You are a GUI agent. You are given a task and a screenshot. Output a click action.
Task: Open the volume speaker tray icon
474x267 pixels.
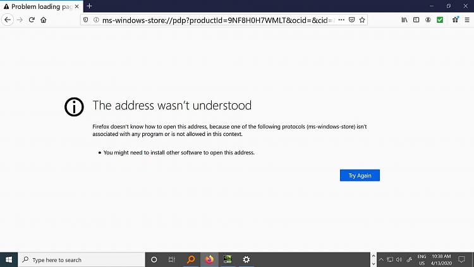click(399, 260)
